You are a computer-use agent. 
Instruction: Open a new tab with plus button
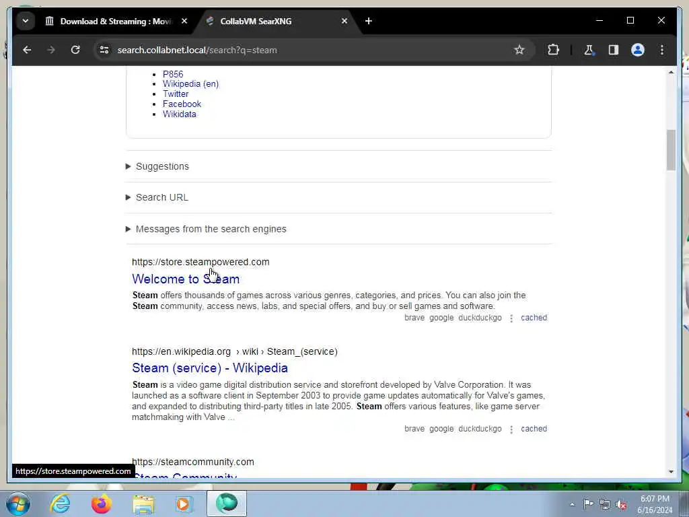(369, 21)
